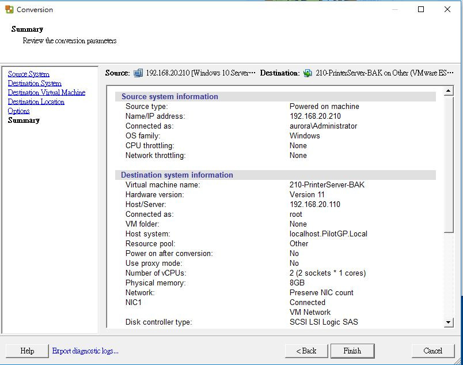
Task: Click the Power on after conversion No value
Action: [x=294, y=253]
